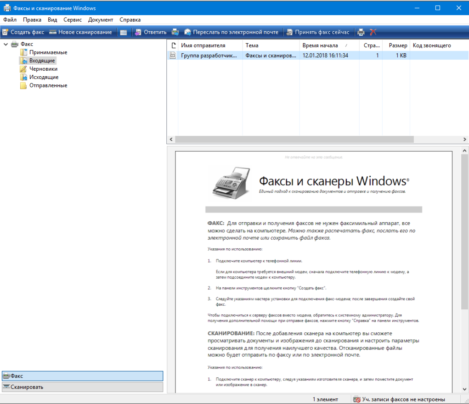Open the Сервис menu
This screenshot has width=469, height=404.
click(73, 20)
